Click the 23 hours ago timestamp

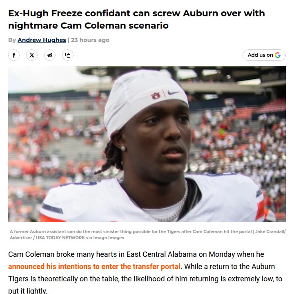tap(90, 40)
